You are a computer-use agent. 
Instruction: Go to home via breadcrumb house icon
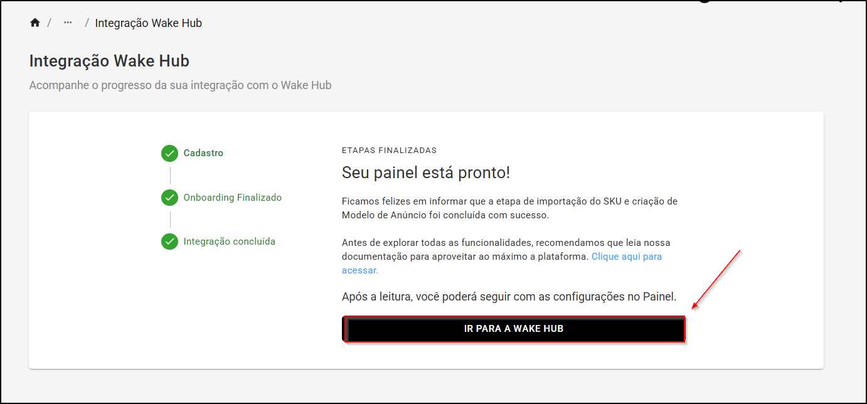(x=35, y=23)
